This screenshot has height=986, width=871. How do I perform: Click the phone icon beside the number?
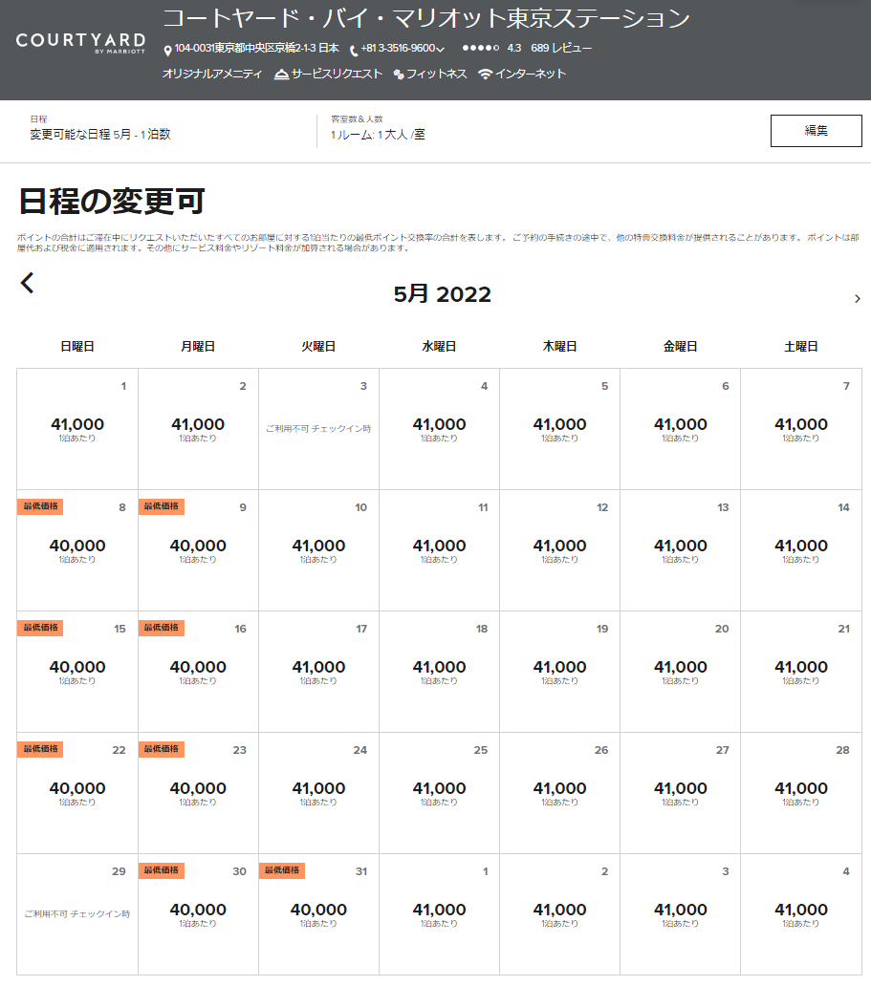tap(354, 50)
